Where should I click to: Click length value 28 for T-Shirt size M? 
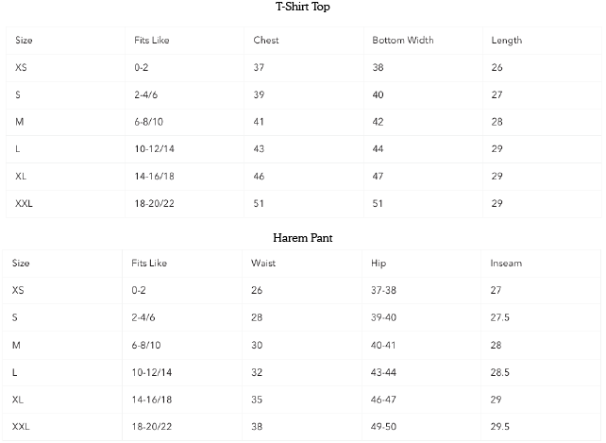(x=497, y=122)
